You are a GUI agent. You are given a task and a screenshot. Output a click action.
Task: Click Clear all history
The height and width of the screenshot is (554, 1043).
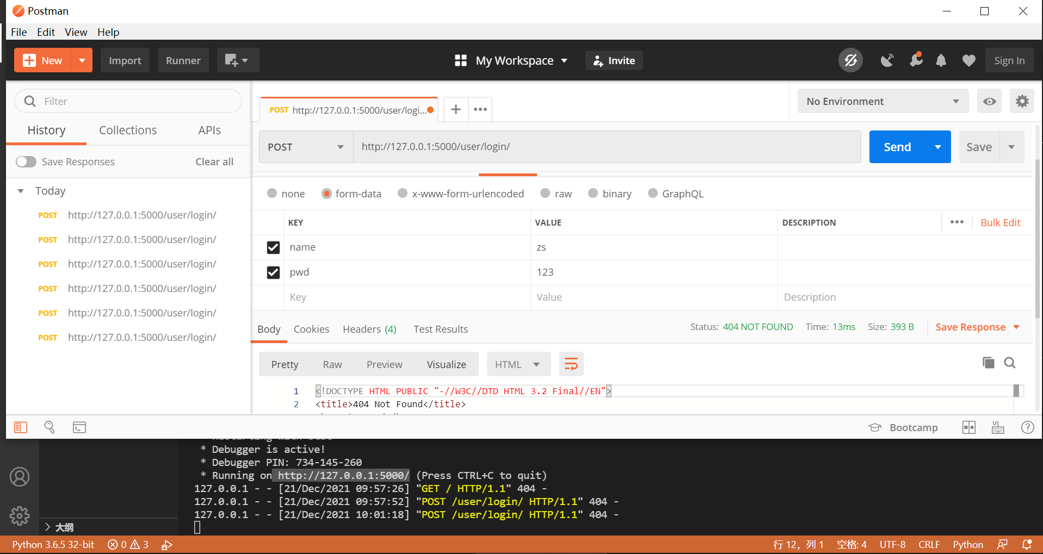point(214,161)
